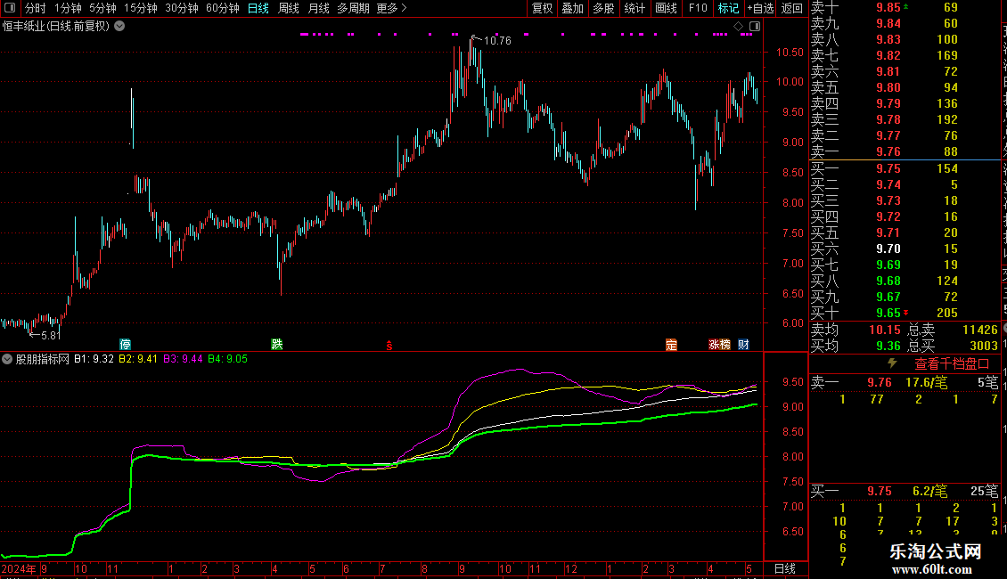Click 买均 value 9.36
This screenshot has height=579, width=1007.
click(888, 346)
